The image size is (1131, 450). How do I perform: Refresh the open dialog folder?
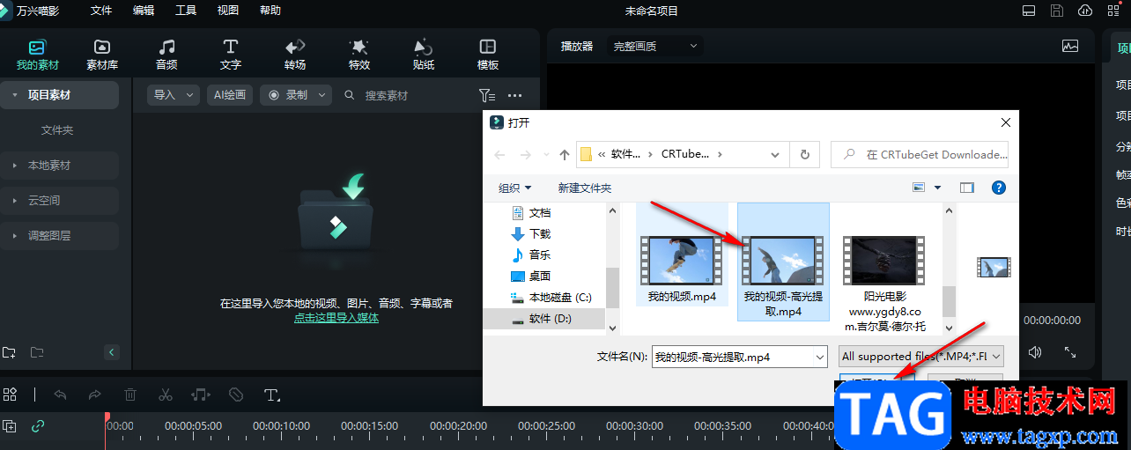804,154
